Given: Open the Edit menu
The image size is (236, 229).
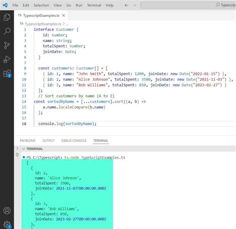Looking at the screenshot, I should tap(26, 5).
